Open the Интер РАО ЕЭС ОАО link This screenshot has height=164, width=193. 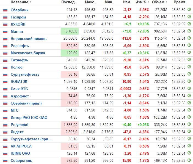(x=29, y=117)
